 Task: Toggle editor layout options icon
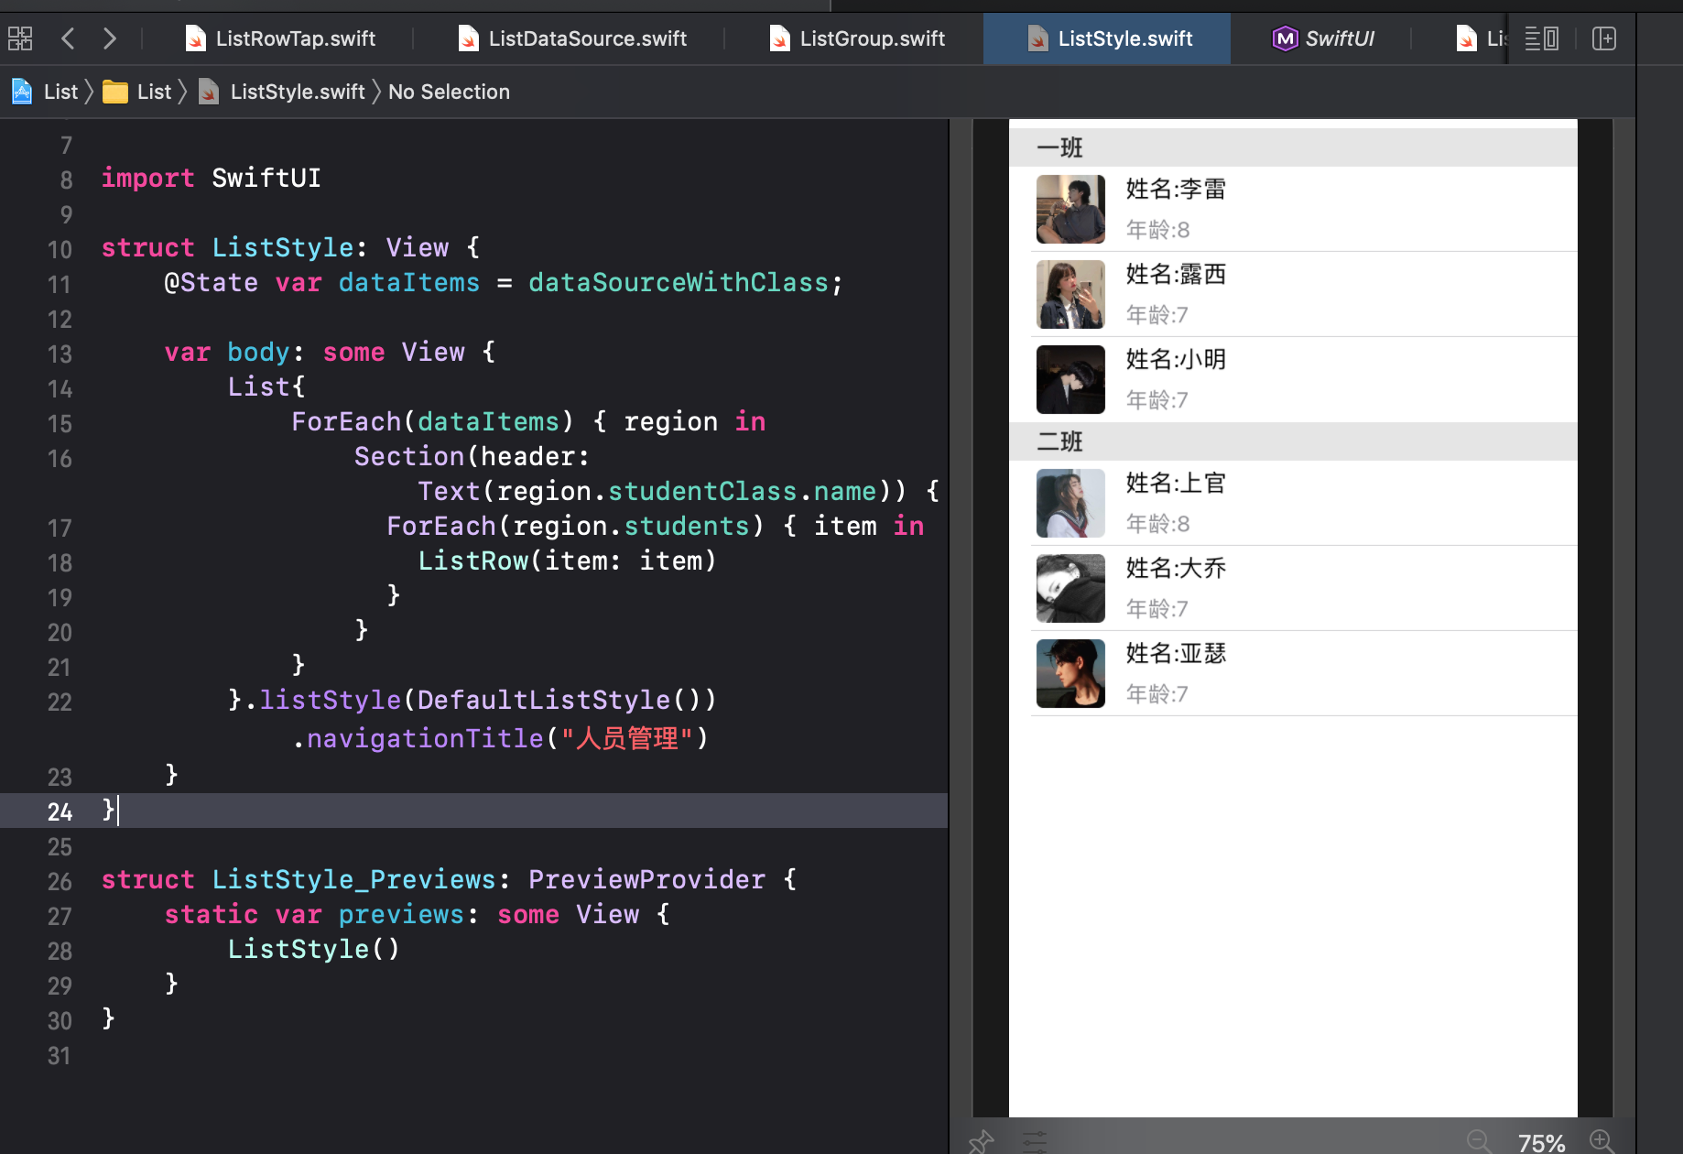click(x=1541, y=38)
